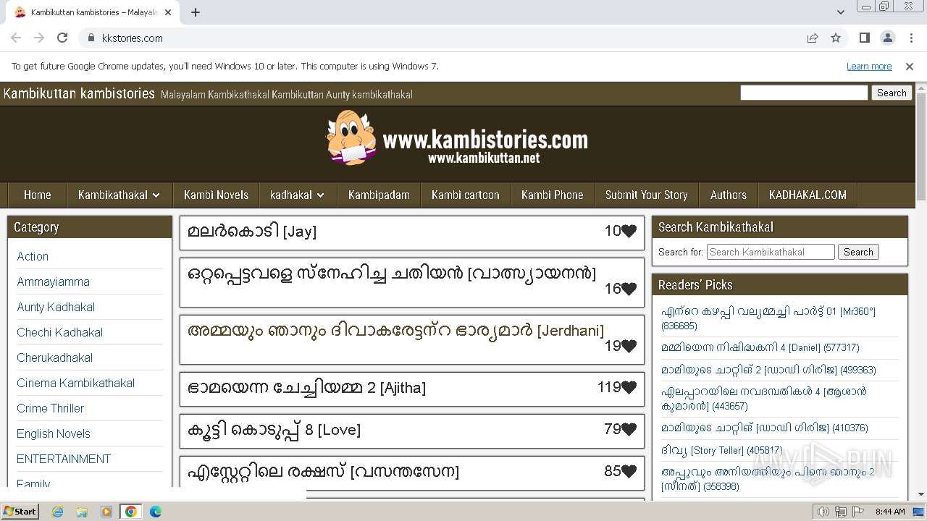The width and height of the screenshot is (927, 521).
Task: Click the kambistories mascot logo
Action: [351, 138]
